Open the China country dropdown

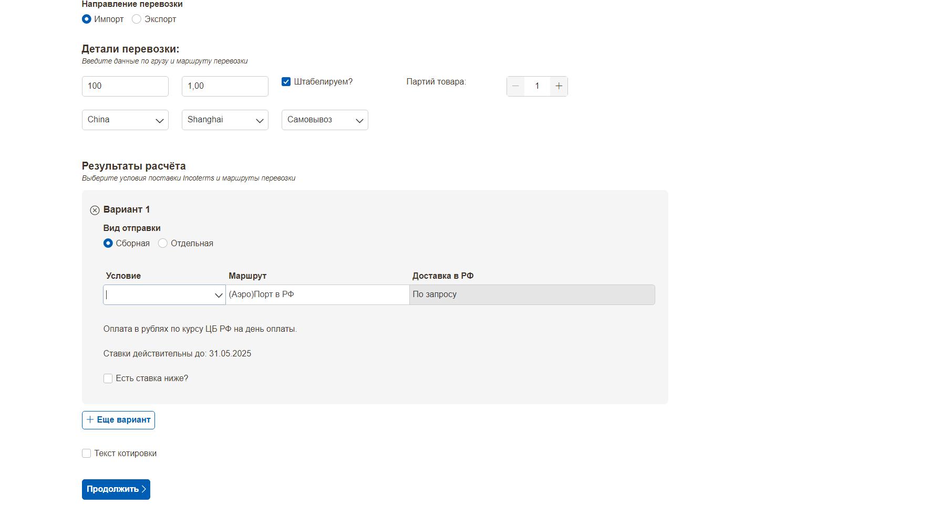tap(125, 120)
